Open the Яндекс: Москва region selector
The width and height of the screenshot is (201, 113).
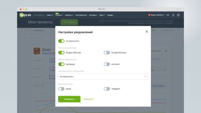click(156, 15)
